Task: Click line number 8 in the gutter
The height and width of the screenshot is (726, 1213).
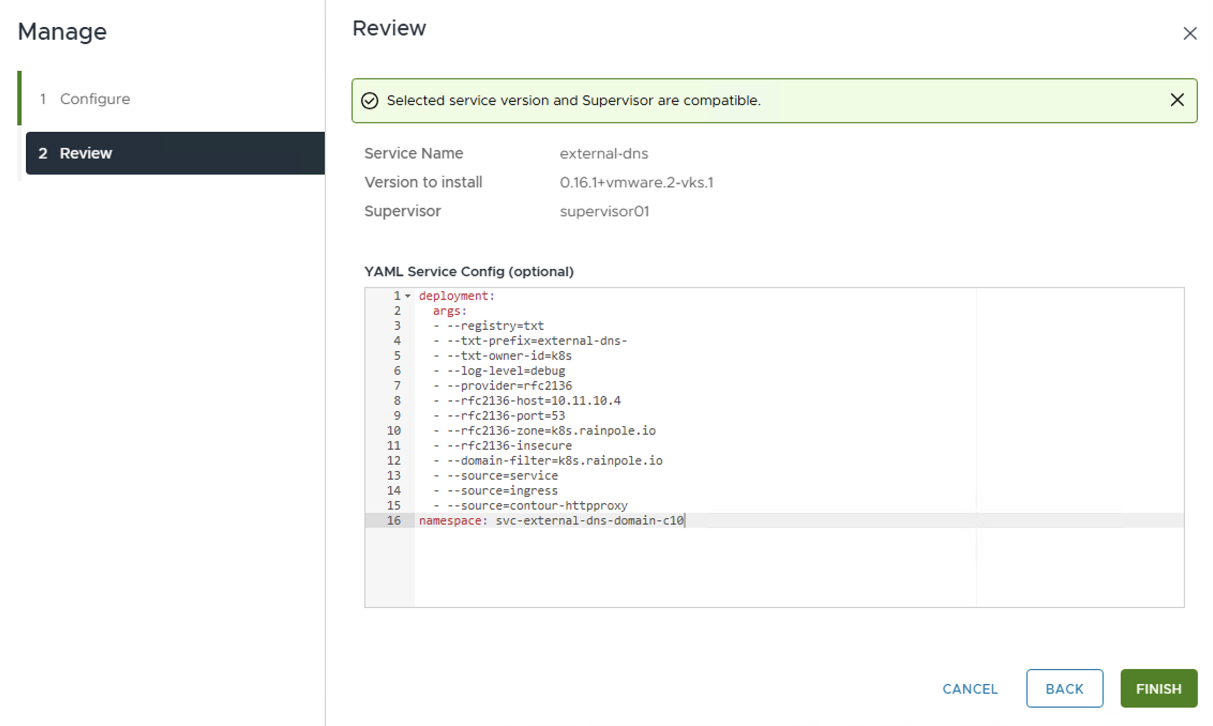Action: 397,400
